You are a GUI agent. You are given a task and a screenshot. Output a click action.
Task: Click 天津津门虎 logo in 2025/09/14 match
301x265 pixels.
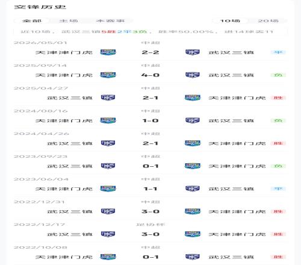pyautogui.click(x=108, y=75)
